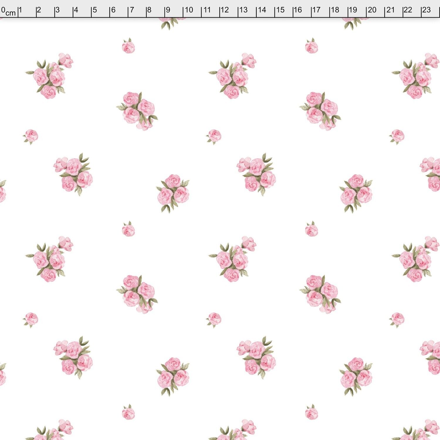Select the 22 cm ruler mark
The width and height of the screenshot is (440, 440).
point(408,10)
